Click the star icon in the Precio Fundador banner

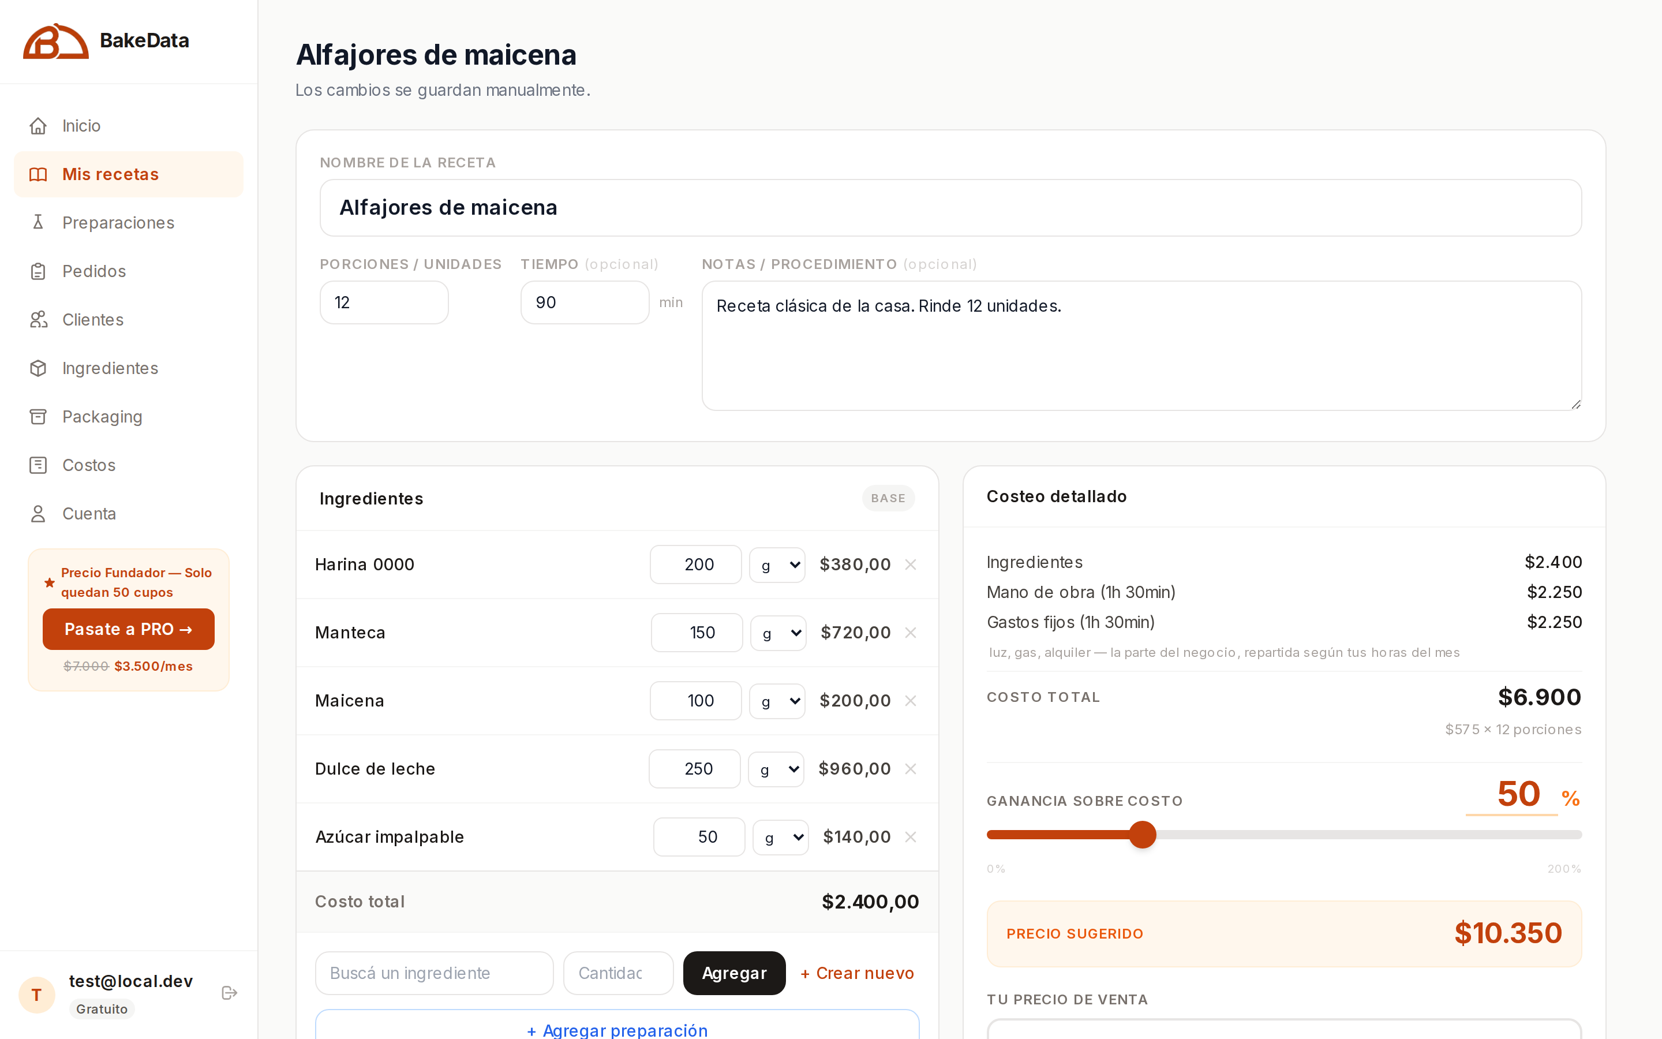pos(50,583)
